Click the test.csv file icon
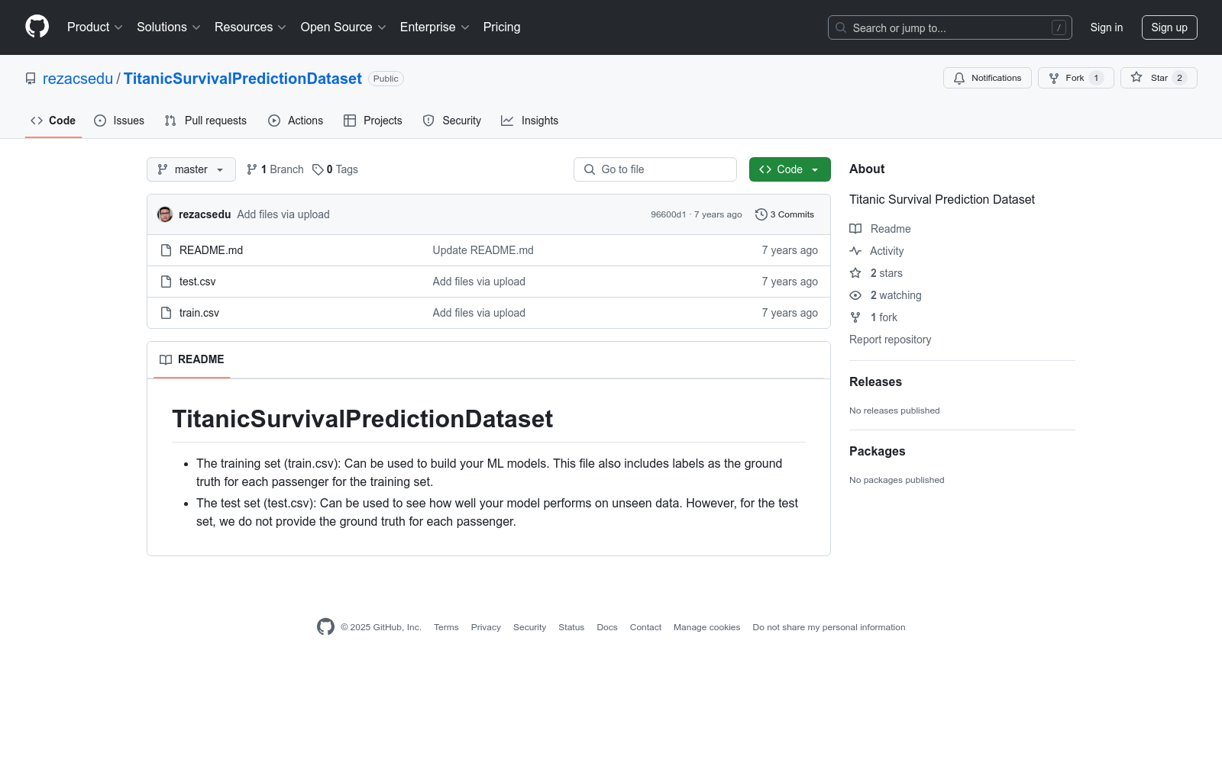Screen dimensions: 1222x763 166,282
